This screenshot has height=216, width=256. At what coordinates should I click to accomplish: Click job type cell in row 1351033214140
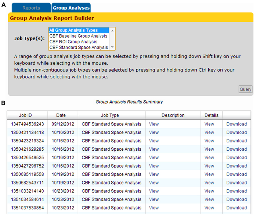coord(112,191)
